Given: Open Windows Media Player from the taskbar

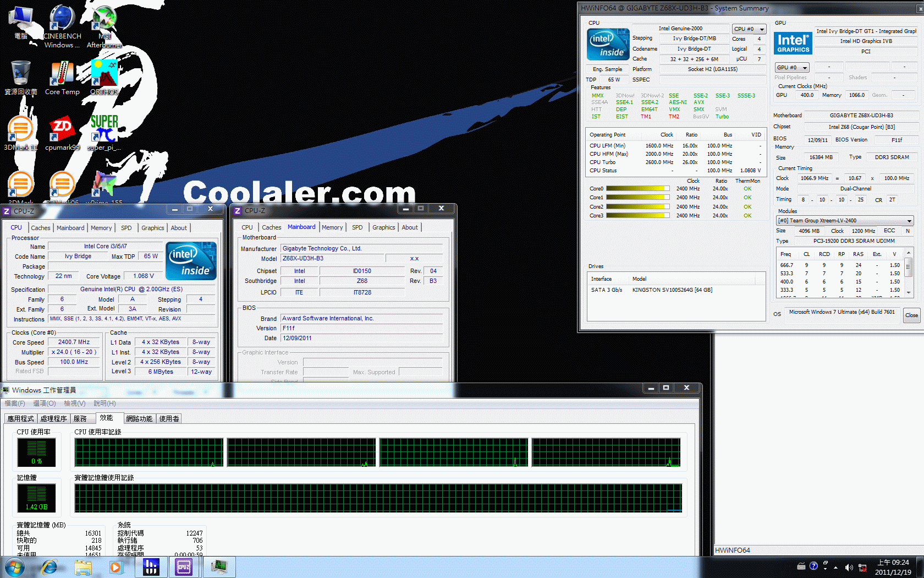Looking at the screenshot, I should click(116, 567).
